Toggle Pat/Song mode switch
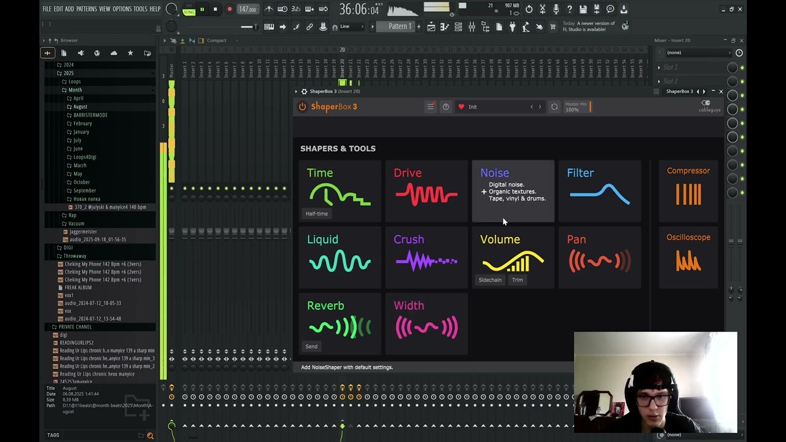 (x=189, y=10)
